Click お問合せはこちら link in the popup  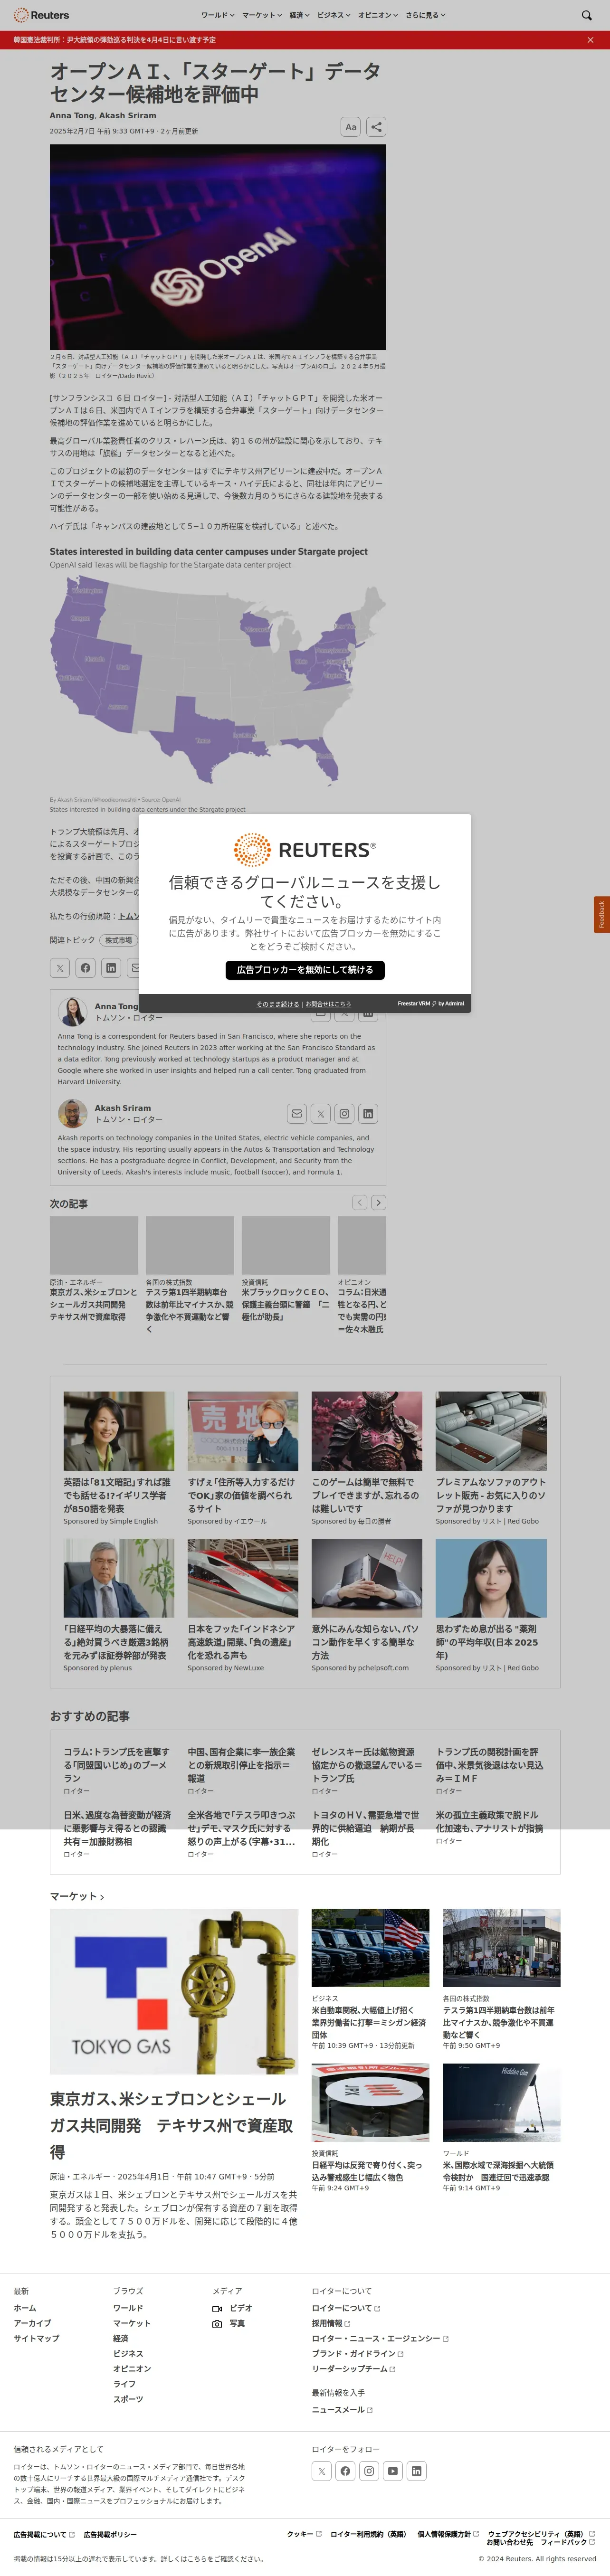tap(328, 1003)
